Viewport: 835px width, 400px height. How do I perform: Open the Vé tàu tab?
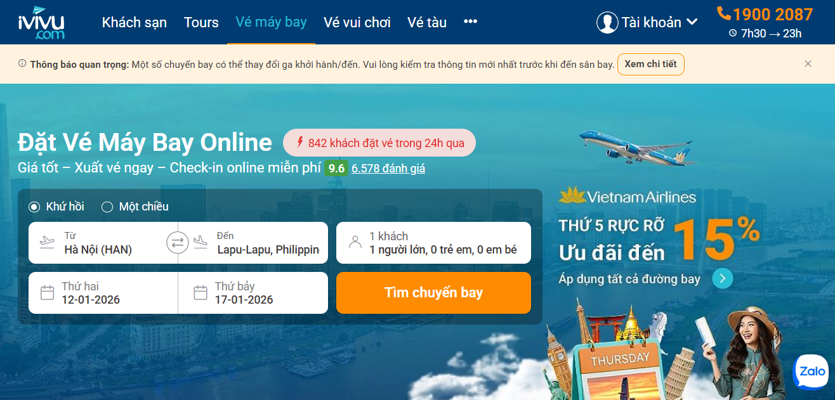click(427, 22)
